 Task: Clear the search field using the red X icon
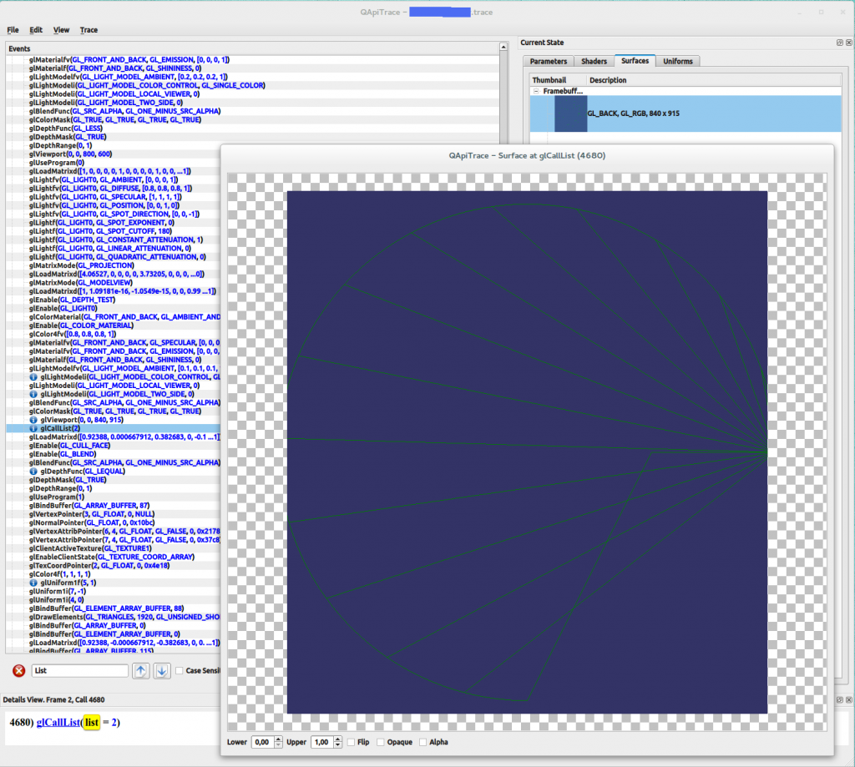click(x=18, y=670)
